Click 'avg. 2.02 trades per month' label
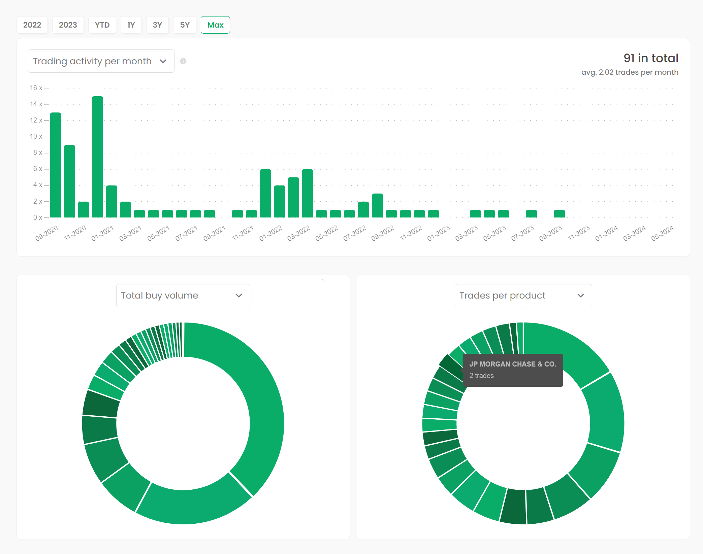This screenshot has width=703, height=554. point(630,72)
